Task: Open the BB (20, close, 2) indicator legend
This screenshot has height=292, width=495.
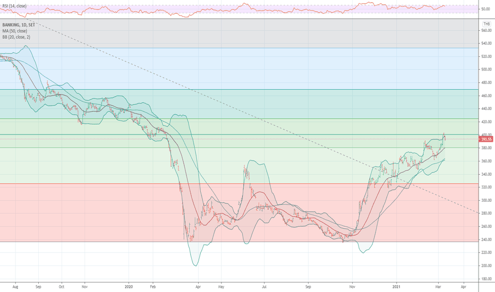Action: coord(16,37)
